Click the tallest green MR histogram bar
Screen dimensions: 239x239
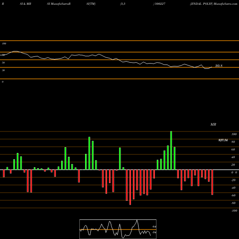click(x=171, y=151)
